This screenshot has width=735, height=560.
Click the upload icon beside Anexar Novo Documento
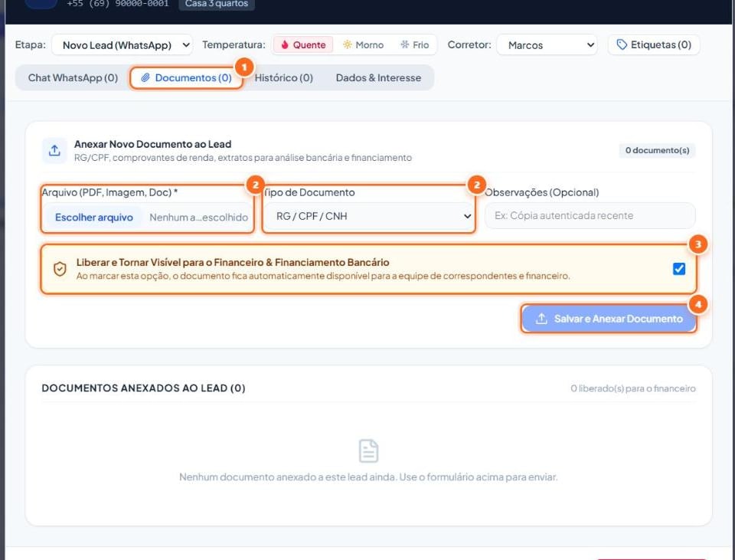(54, 151)
